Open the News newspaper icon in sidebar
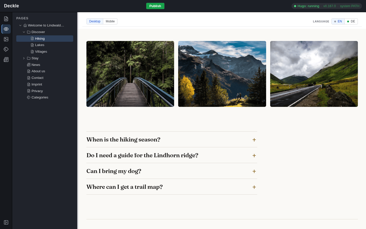Viewport: 366px width, 229px height. tap(6, 60)
